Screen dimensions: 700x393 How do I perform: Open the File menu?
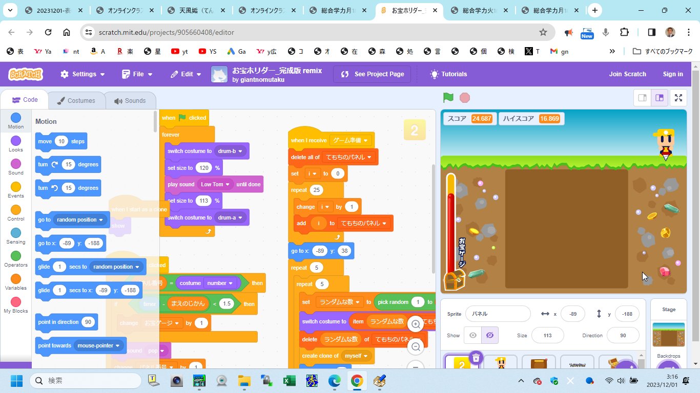point(137,74)
